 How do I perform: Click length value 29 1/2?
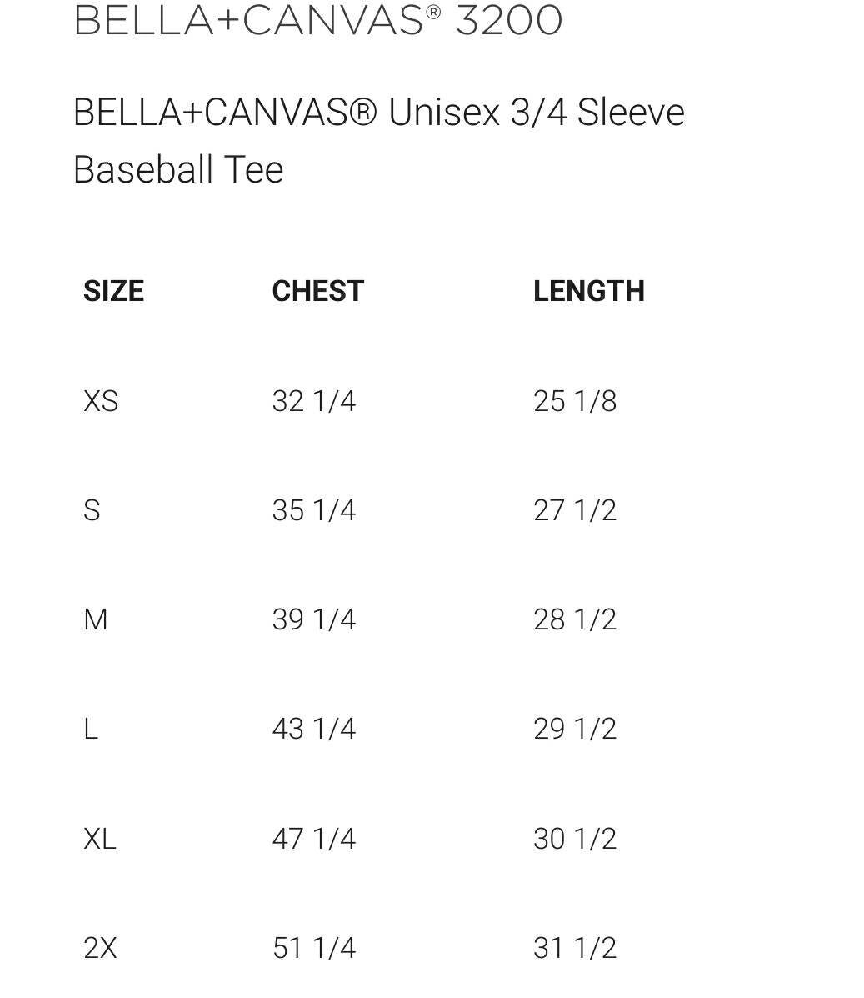(x=575, y=729)
